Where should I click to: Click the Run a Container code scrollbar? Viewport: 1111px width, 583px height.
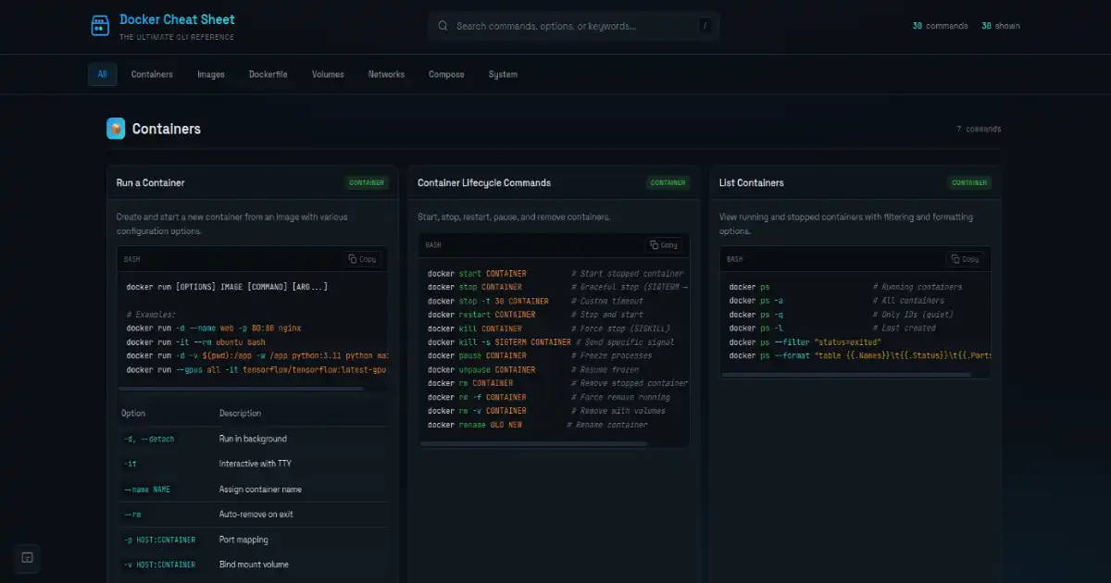pyautogui.click(x=241, y=389)
